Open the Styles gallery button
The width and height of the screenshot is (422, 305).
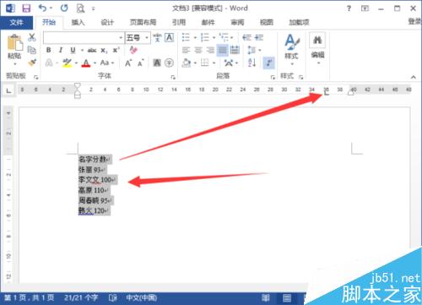coord(291,49)
